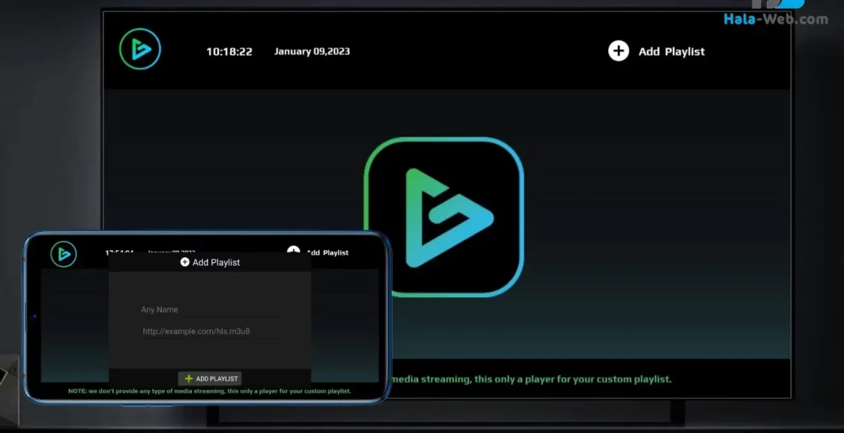Select the January 09,2023 date display
This screenshot has height=433, width=844.
(x=311, y=52)
